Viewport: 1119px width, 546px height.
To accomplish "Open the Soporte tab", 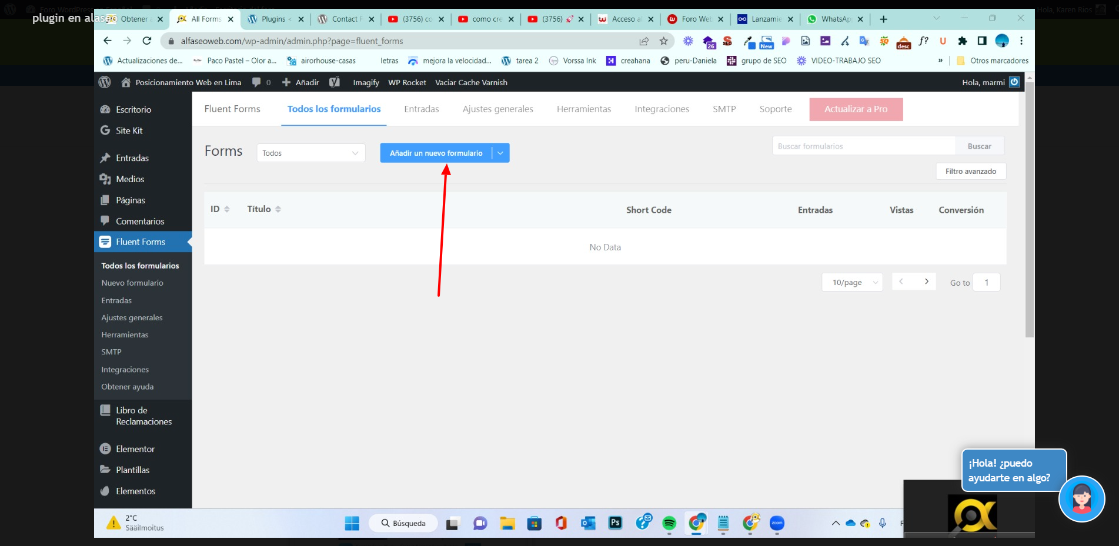I will click(776, 109).
